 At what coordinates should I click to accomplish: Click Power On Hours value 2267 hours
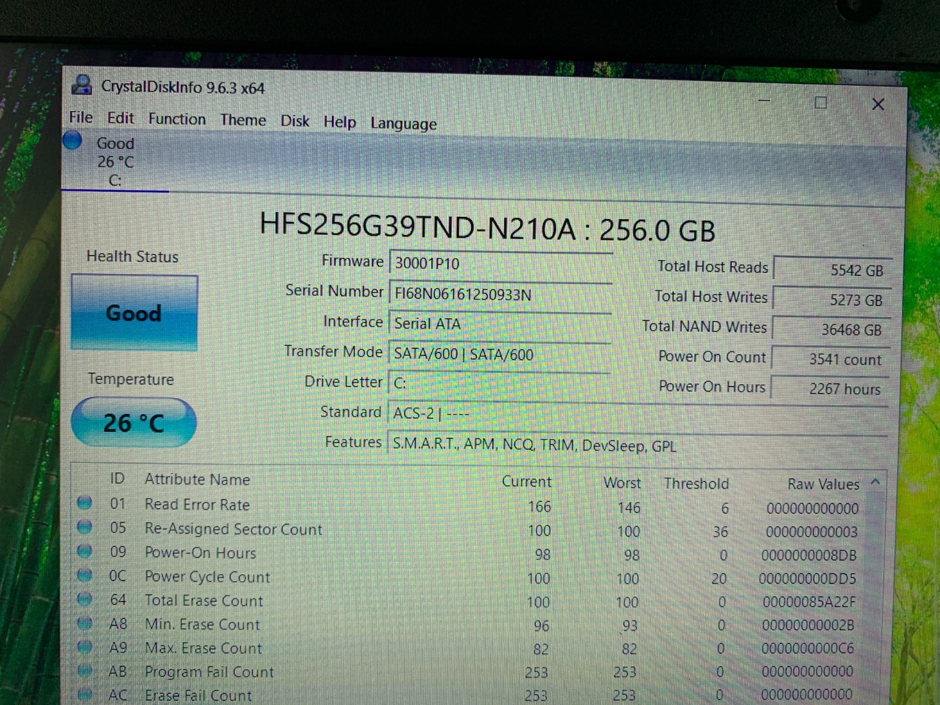tap(830, 388)
